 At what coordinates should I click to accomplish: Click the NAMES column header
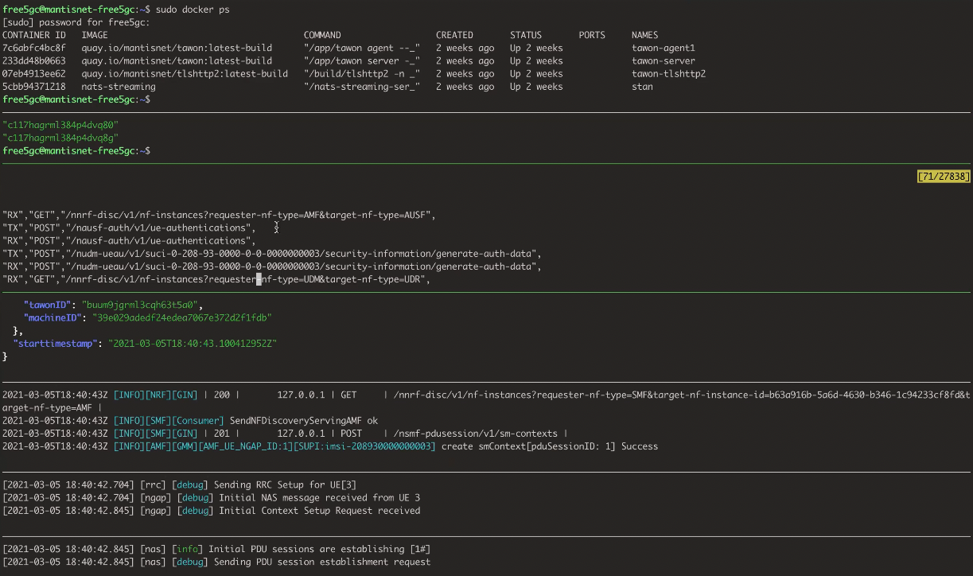pyautogui.click(x=644, y=35)
